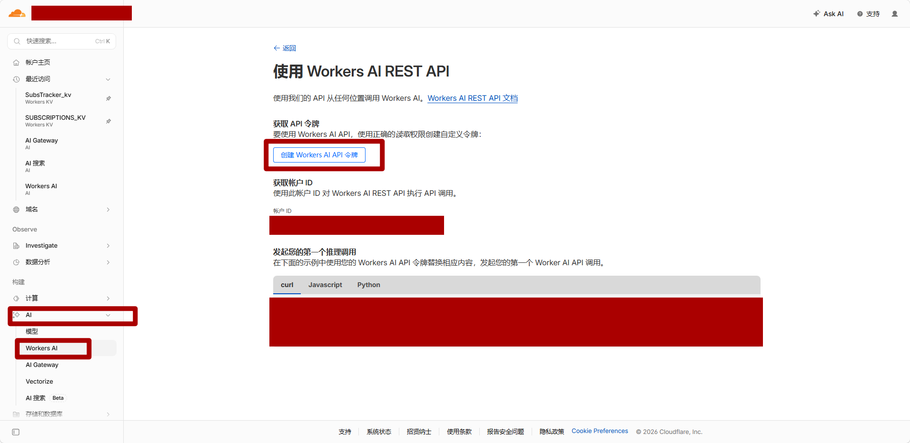The height and width of the screenshot is (443, 910).
Task: Click the 数据分析 chart icon
Action: (x=16, y=262)
